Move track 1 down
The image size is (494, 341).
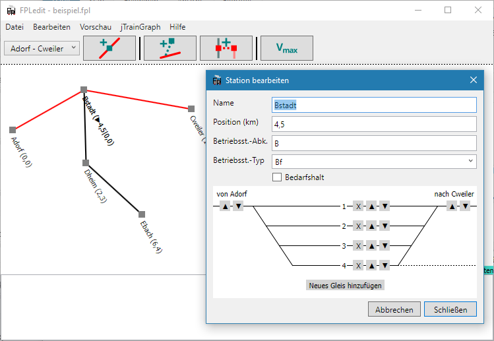coord(385,206)
